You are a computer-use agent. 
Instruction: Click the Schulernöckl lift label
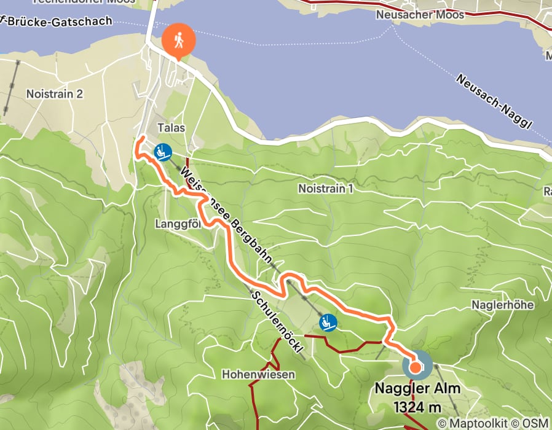click(277, 322)
